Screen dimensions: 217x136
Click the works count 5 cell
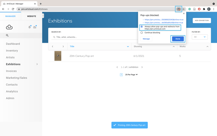click(x=180, y=56)
